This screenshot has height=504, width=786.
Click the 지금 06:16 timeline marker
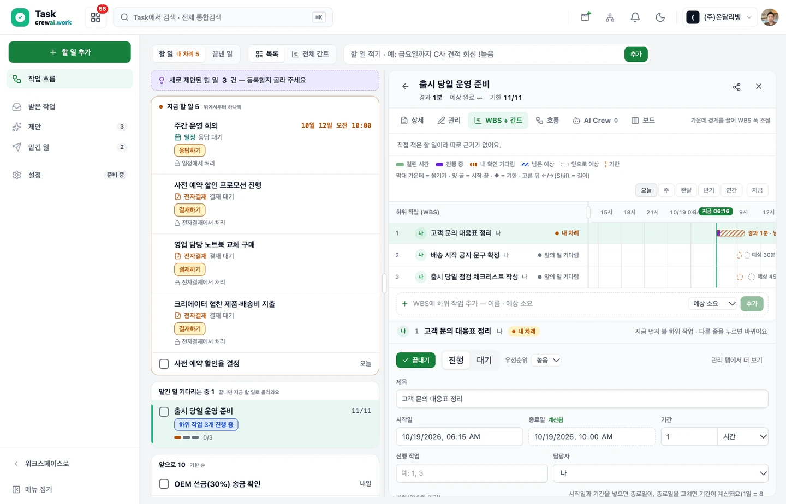click(x=716, y=212)
